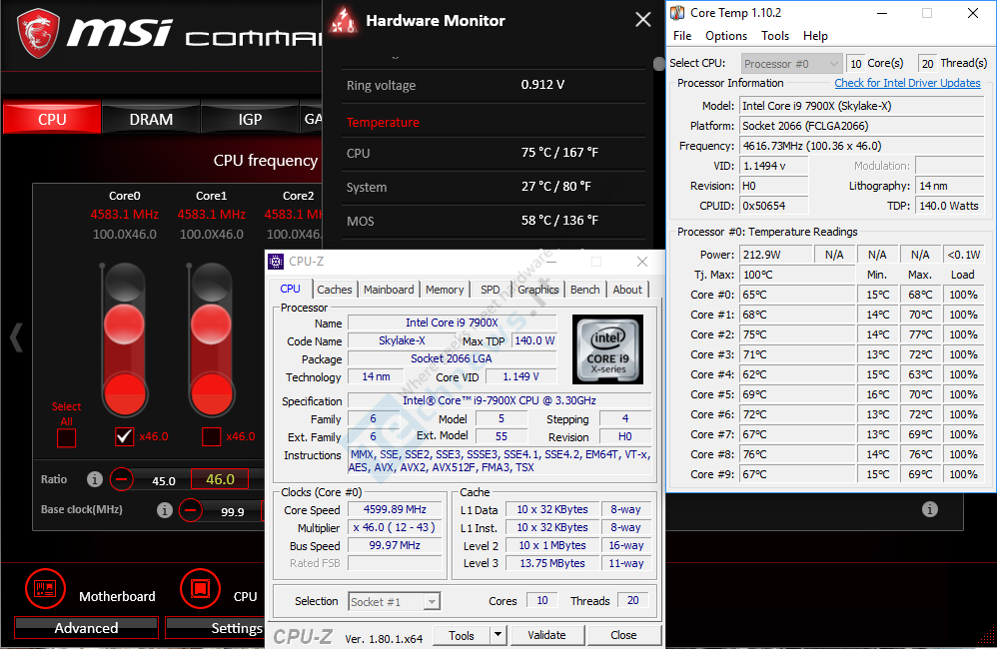The height and width of the screenshot is (649, 997).
Task: Click the CPU temperature 75 °C reading
Action: tap(559, 153)
